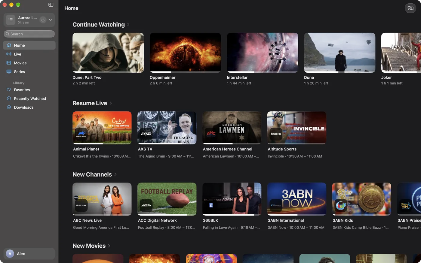Click the Favorites heart icon
This screenshot has width=421, height=263.
tap(9, 89)
